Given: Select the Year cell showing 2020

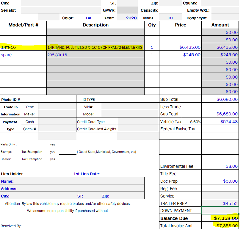Looking at the screenshot, I should (x=131, y=18).
